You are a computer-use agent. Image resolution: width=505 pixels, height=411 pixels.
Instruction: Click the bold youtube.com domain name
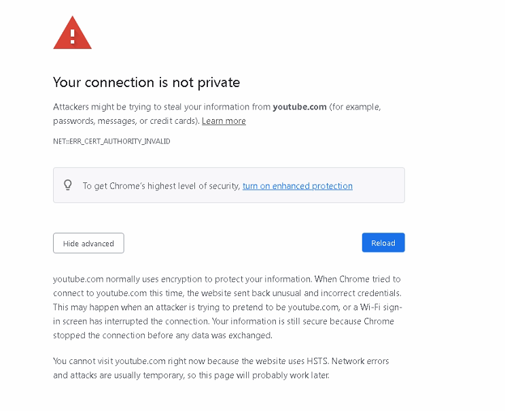pos(299,107)
